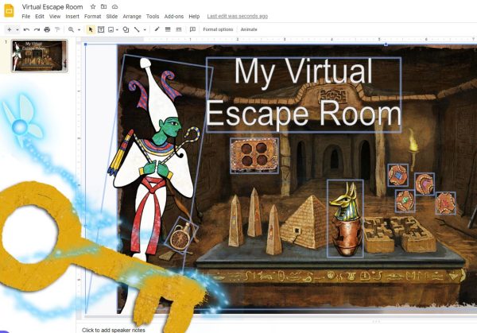Print the presentation

[x=47, y=29]
